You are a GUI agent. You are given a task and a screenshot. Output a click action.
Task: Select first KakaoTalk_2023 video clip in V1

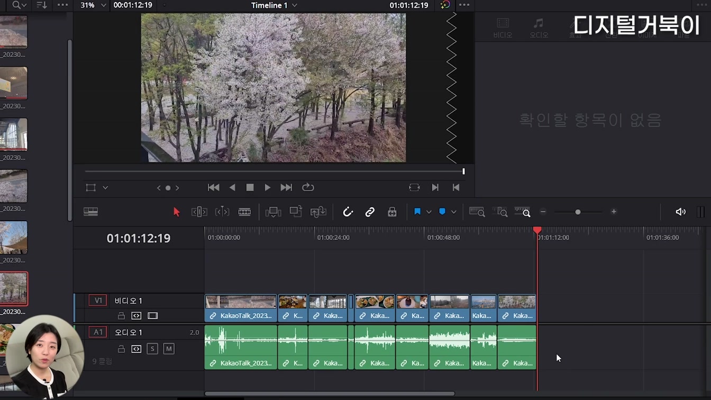pos(241,308)
